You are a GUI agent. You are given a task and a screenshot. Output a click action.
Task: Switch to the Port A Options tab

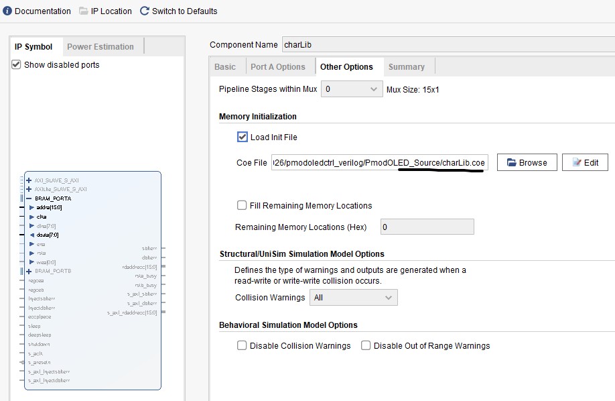pos(277,66)
